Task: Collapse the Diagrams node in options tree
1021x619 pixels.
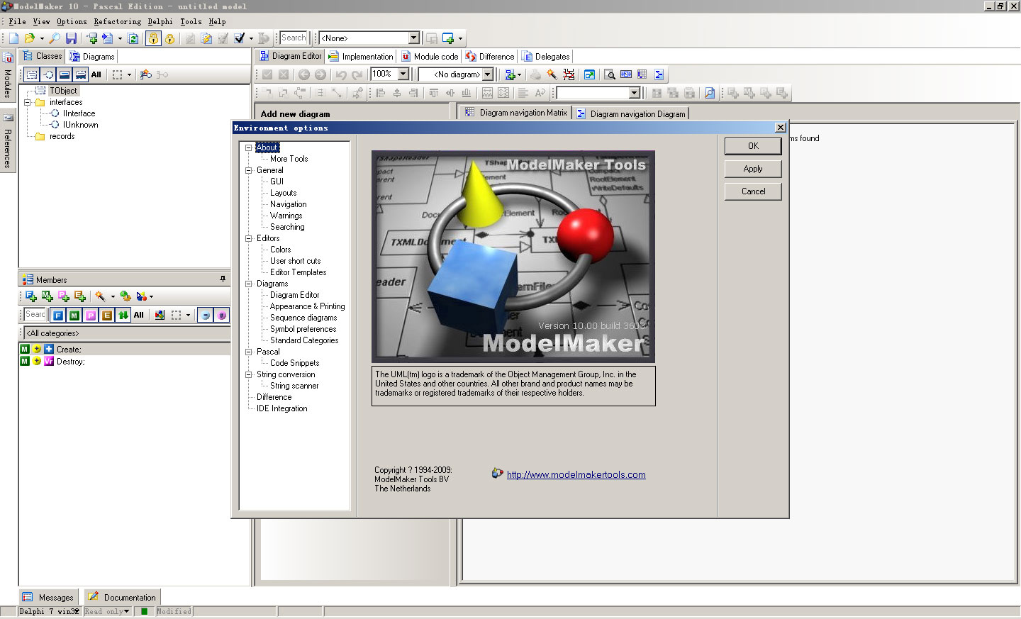Action: point(249,284)
